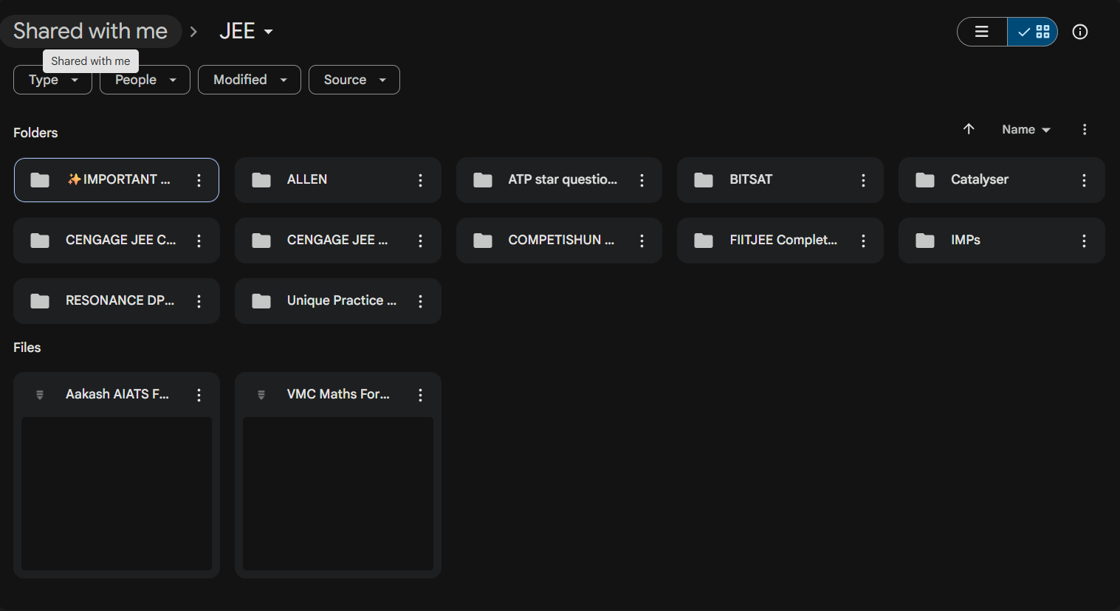Select the ATP star questions folder
Image resolution: width=1120 pixels, height=611 pixels.
(x=559, y=180)
